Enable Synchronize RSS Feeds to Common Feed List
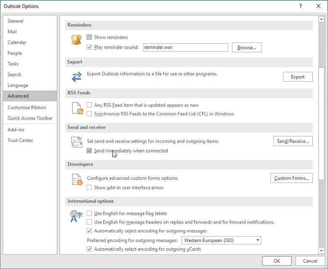This screenshot has width=328, height=269. click(89, 114)
